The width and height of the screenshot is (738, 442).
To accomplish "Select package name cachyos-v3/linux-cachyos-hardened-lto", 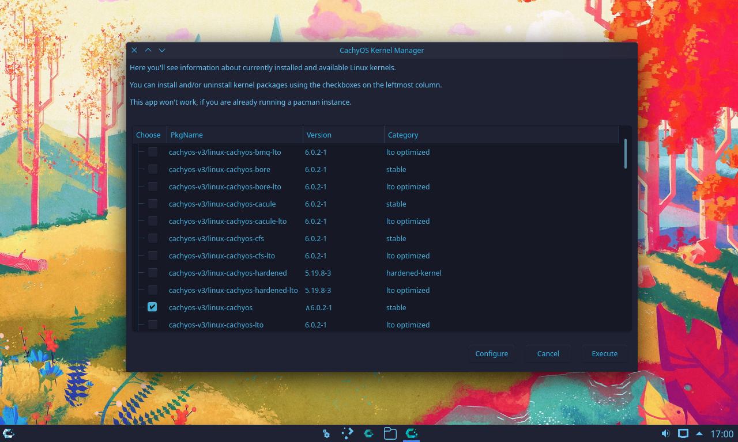I will tap(234, 290).
